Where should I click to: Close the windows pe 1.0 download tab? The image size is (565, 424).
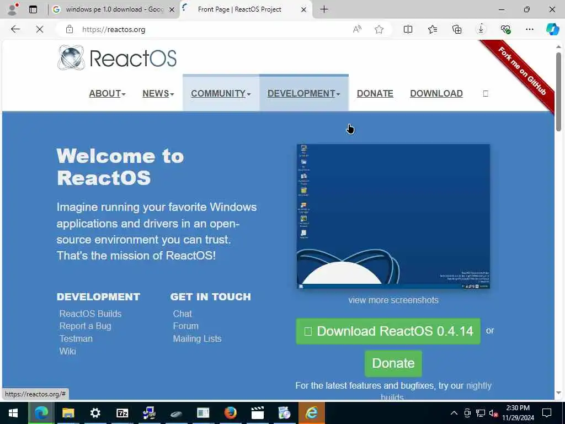point(172,10)
